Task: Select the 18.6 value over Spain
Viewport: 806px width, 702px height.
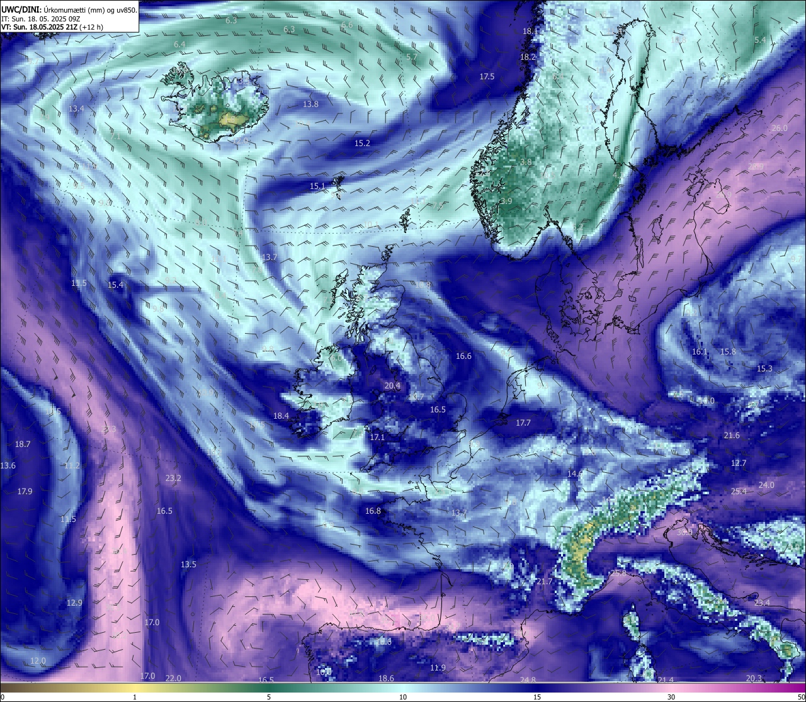Action: [386, 679]
